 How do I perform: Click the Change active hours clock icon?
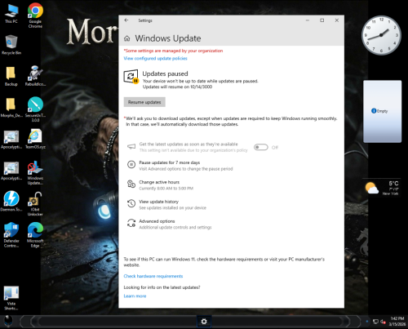coord(131,184)
